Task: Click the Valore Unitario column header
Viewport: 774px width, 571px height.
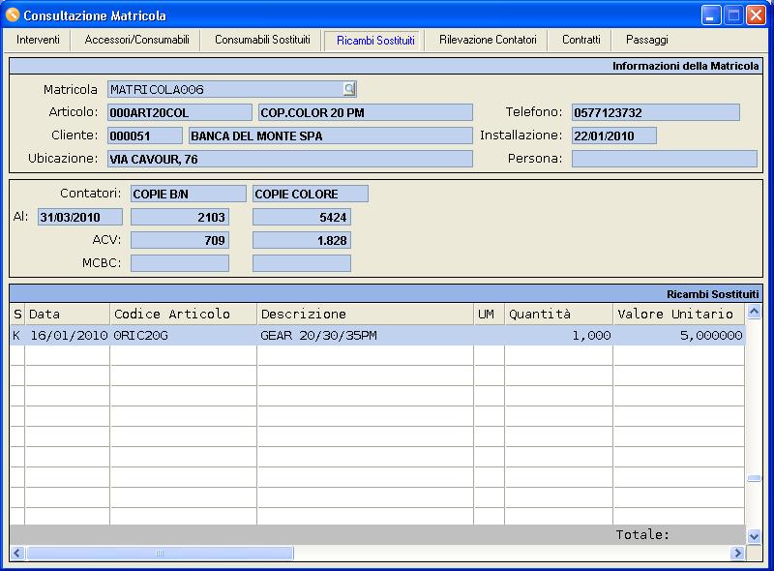Action: [x=679, y=314]
